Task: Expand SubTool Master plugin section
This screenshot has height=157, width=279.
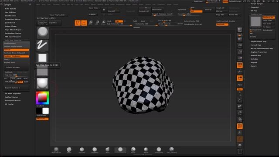Action: (12, 97)
